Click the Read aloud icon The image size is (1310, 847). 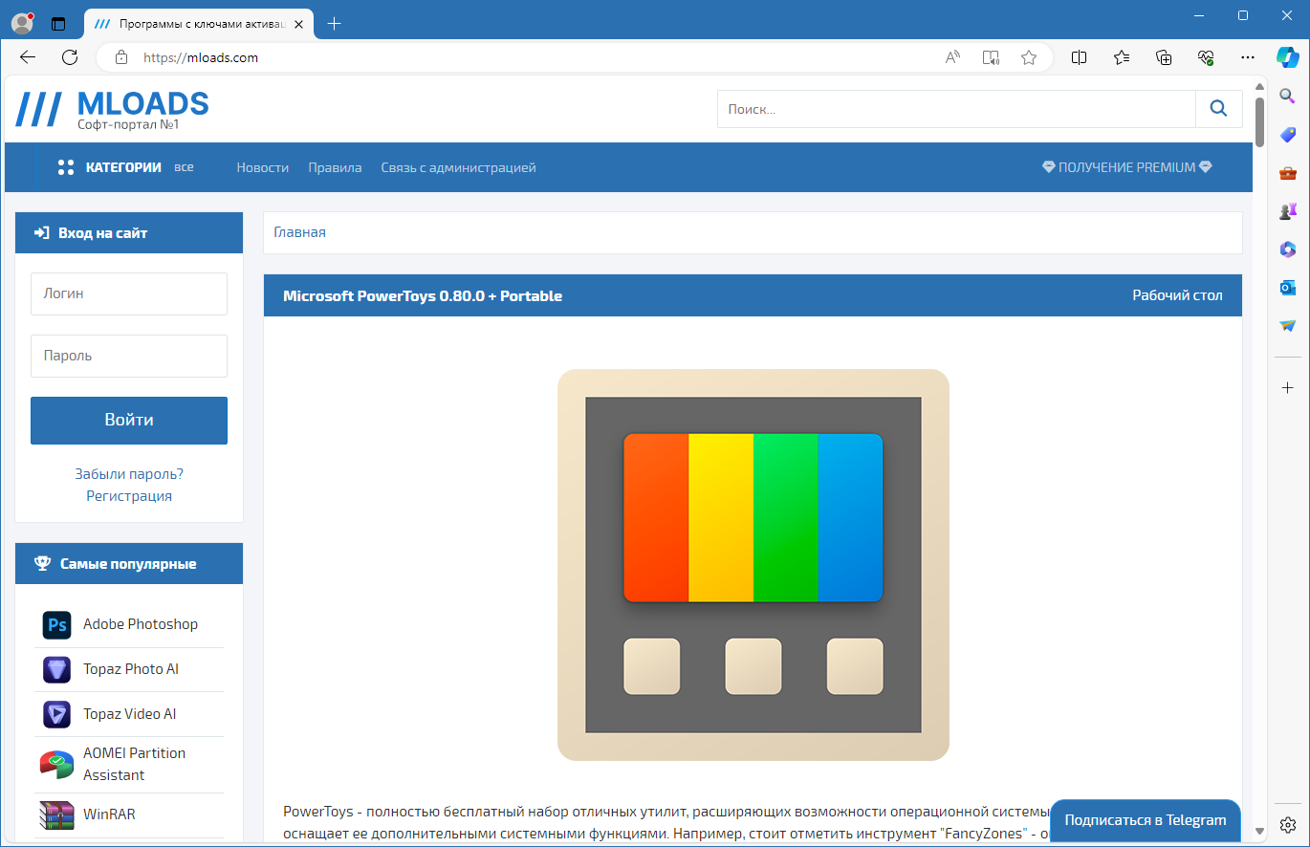coord(952,57)
